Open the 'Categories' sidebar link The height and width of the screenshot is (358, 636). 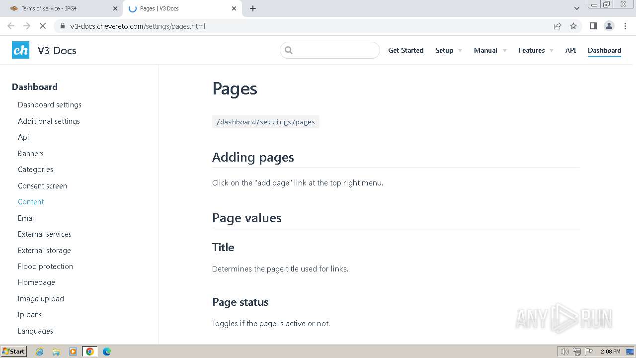[35, 170]
